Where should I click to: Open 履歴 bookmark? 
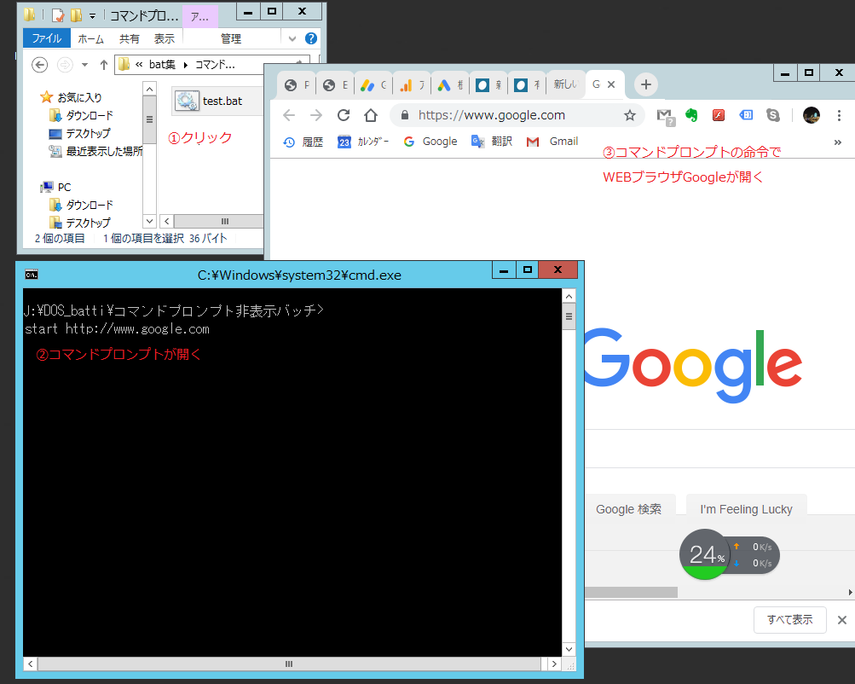303,142
